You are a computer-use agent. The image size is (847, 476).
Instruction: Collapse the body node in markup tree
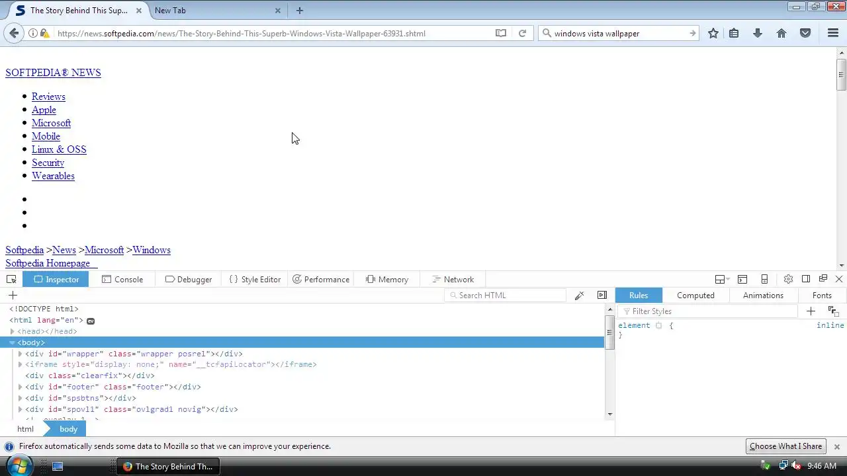click(13, 342)
